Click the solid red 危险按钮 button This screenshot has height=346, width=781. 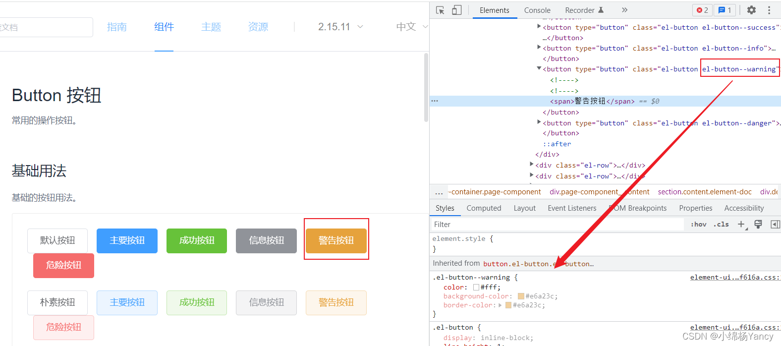coord(63,266)
